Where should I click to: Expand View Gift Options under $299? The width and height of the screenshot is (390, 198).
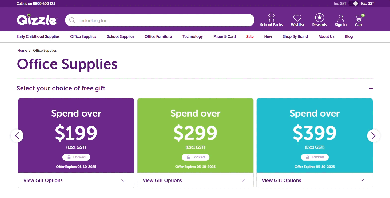(195, 180)
